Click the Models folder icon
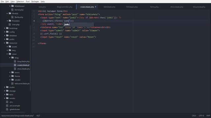The width and height of the screenshot is (211, 118). [10, 13]
